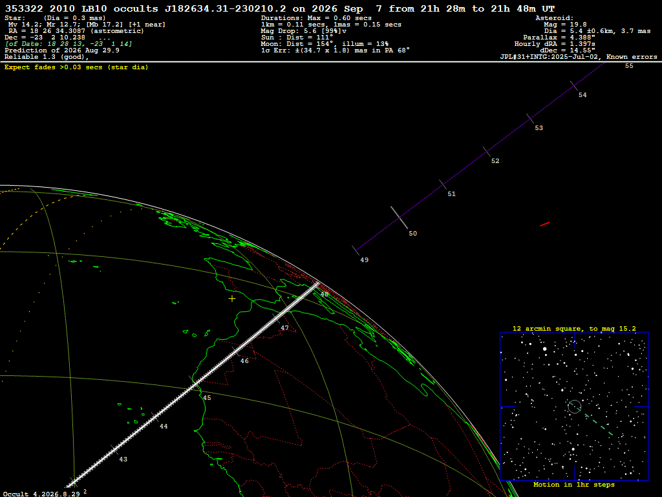Click the Occult version label at the bottom
The image size is (662, 497).
click(x=41, y=494)
